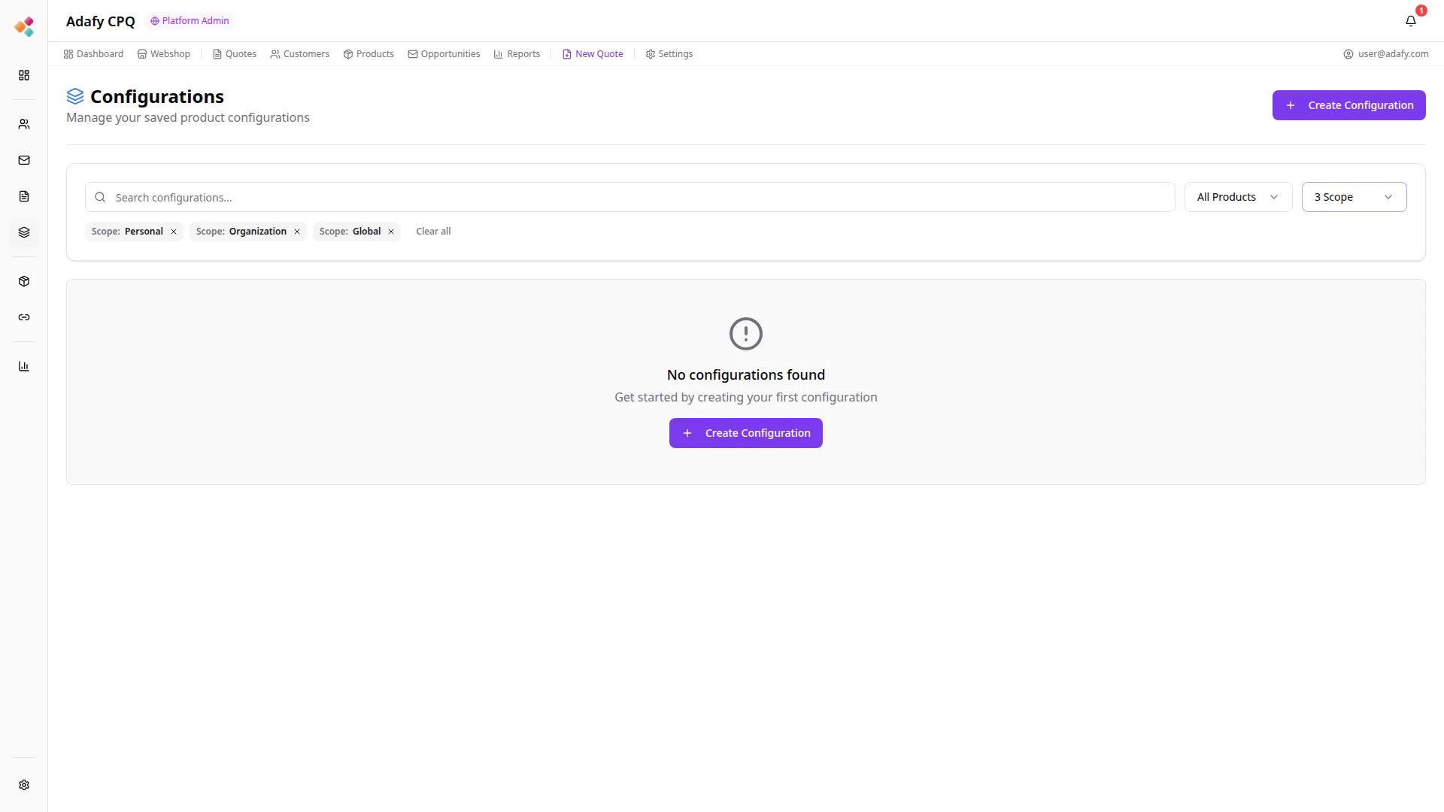Click the gear icon at sidebar bottom
The height and width of the screenshot is (812, 1444).
pos(24,785)
